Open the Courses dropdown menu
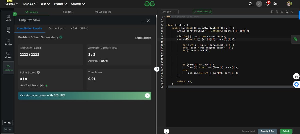The height and width of the screenshot is (134, 300). click(x=12, y=4)
